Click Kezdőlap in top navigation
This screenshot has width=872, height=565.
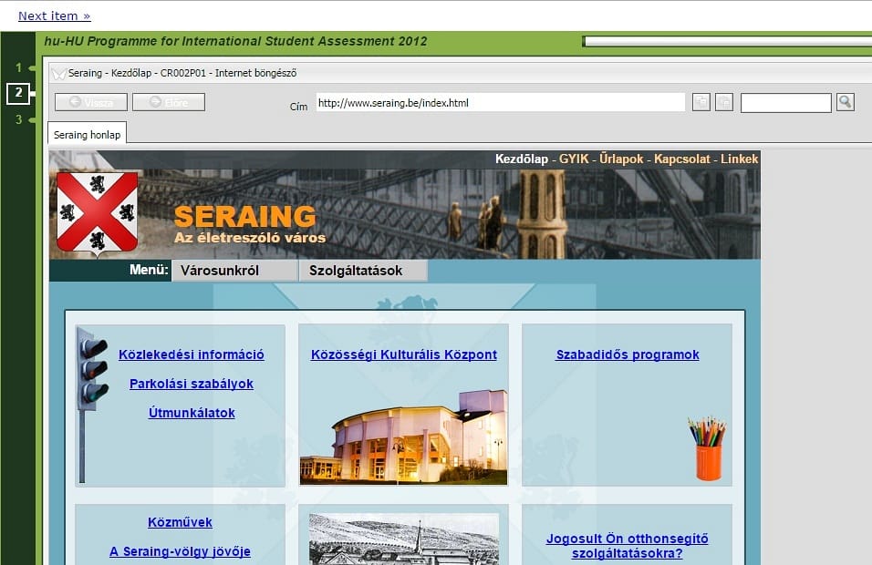(522, 159)
